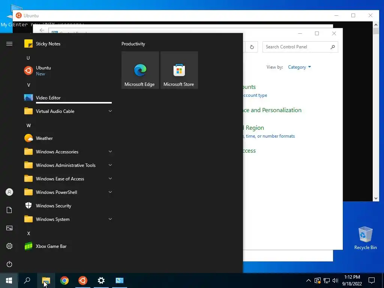Open Appearance and Personalization in Control Panel
This screenshot has width=384, height=288.
[x=272, y=110]
